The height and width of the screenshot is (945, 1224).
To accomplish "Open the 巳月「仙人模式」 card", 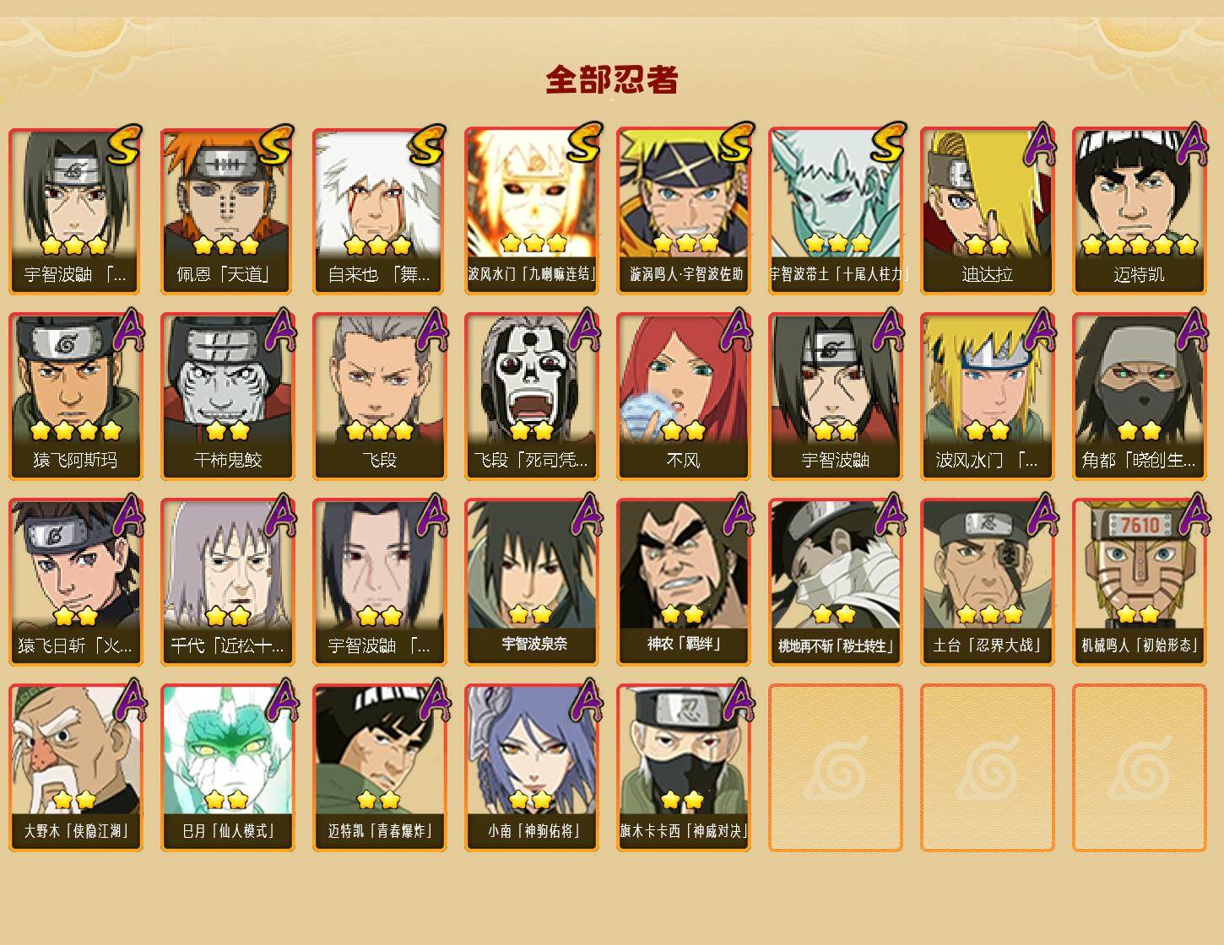I will [x=227, y=768].
